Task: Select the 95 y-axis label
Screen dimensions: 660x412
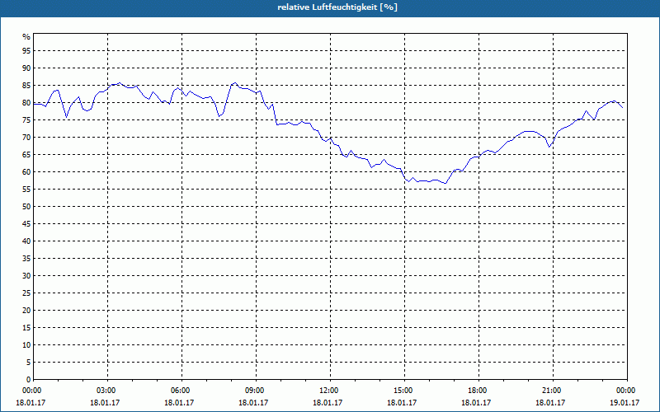Action: [x=26, y=51]
